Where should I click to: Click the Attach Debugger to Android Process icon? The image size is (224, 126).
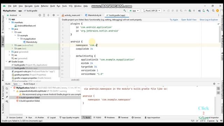190,10
